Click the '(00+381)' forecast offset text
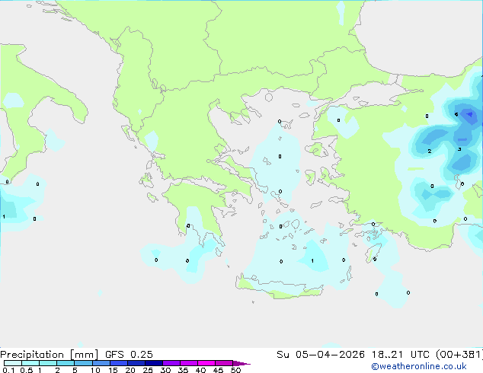 (x=459, y=355)
